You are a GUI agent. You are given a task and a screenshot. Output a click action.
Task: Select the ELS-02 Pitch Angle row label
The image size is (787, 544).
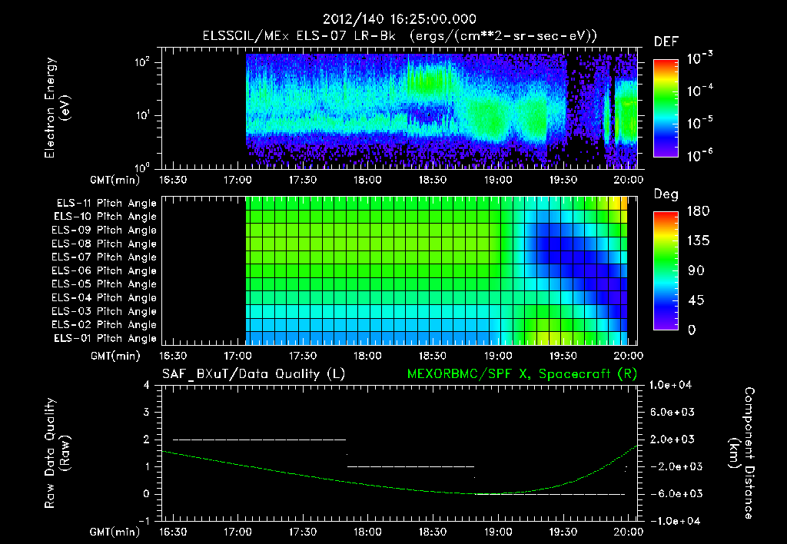[105, 325]
